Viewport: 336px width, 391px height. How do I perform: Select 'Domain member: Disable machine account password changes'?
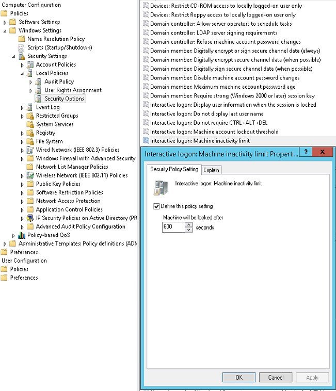tap(225, 78)
